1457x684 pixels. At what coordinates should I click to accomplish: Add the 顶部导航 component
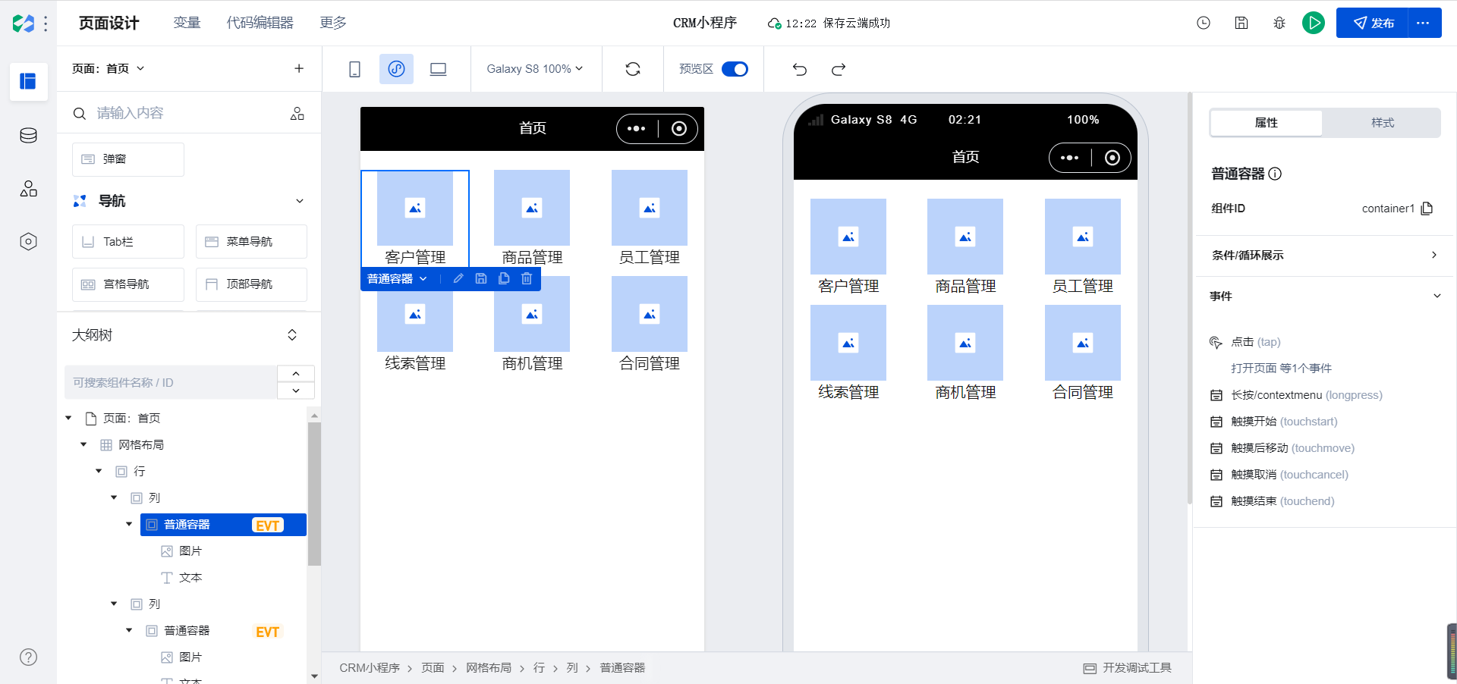click(251, 284)
